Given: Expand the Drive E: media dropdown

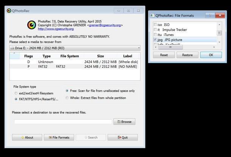Looking at the screenshot, I should (x=75, y=48).
